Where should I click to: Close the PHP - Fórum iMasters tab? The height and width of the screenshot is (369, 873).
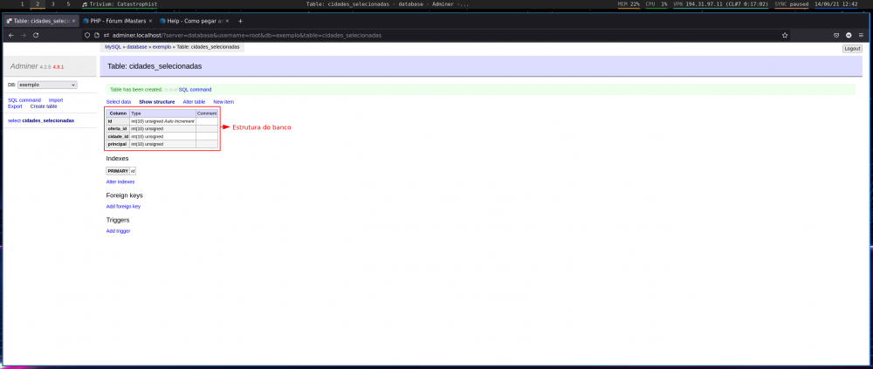point(152,21)
